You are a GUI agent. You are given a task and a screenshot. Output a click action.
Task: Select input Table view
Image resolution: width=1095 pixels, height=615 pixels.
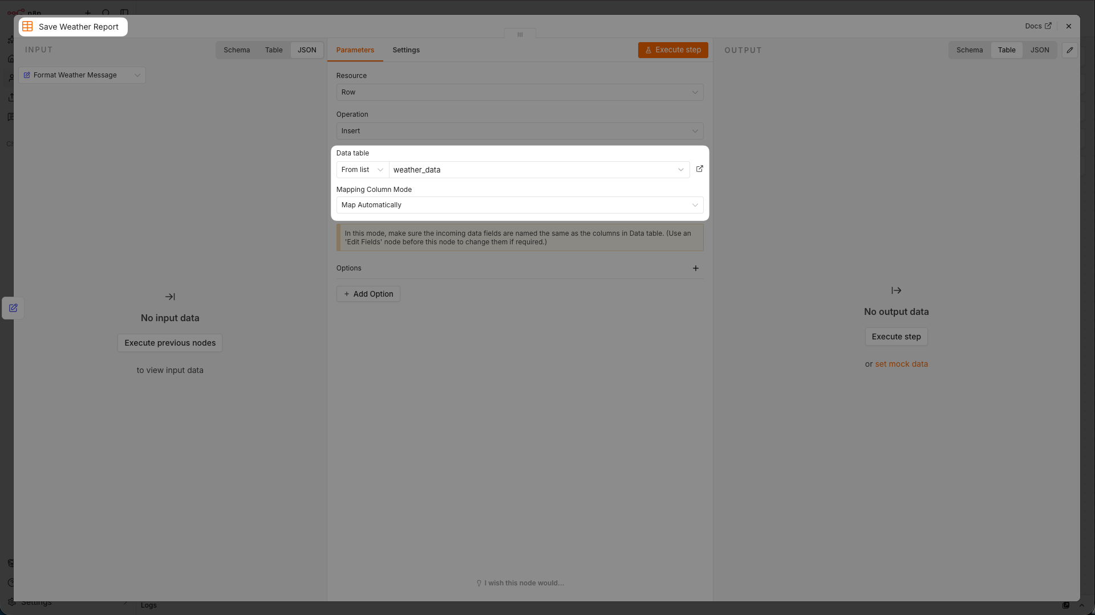tap(274, 50)
